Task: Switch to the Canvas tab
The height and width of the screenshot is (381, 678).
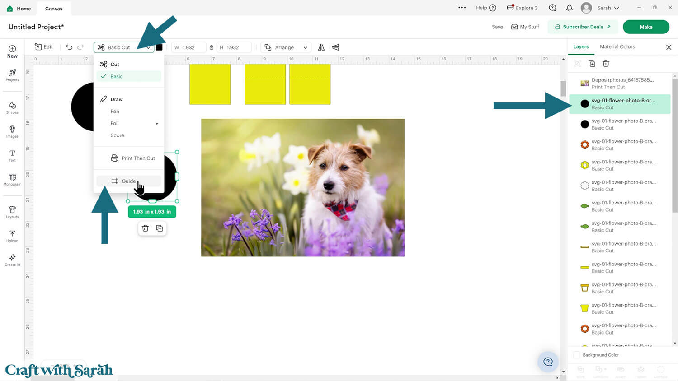Action: point(54,9)
